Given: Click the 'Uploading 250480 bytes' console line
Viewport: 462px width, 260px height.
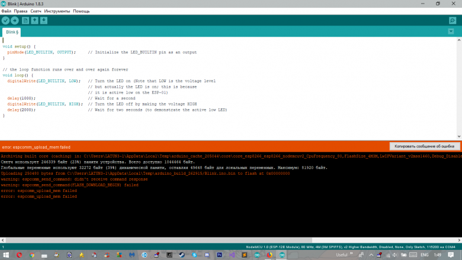Looking at the screenshot, I should tap(145, 174).
